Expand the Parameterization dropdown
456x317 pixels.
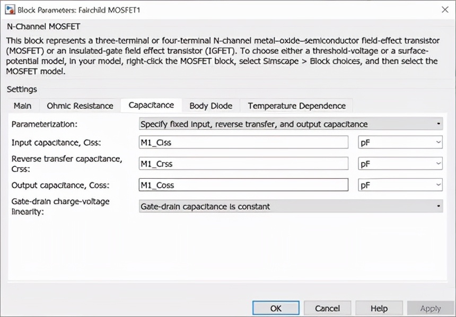(x=291, y=124)
